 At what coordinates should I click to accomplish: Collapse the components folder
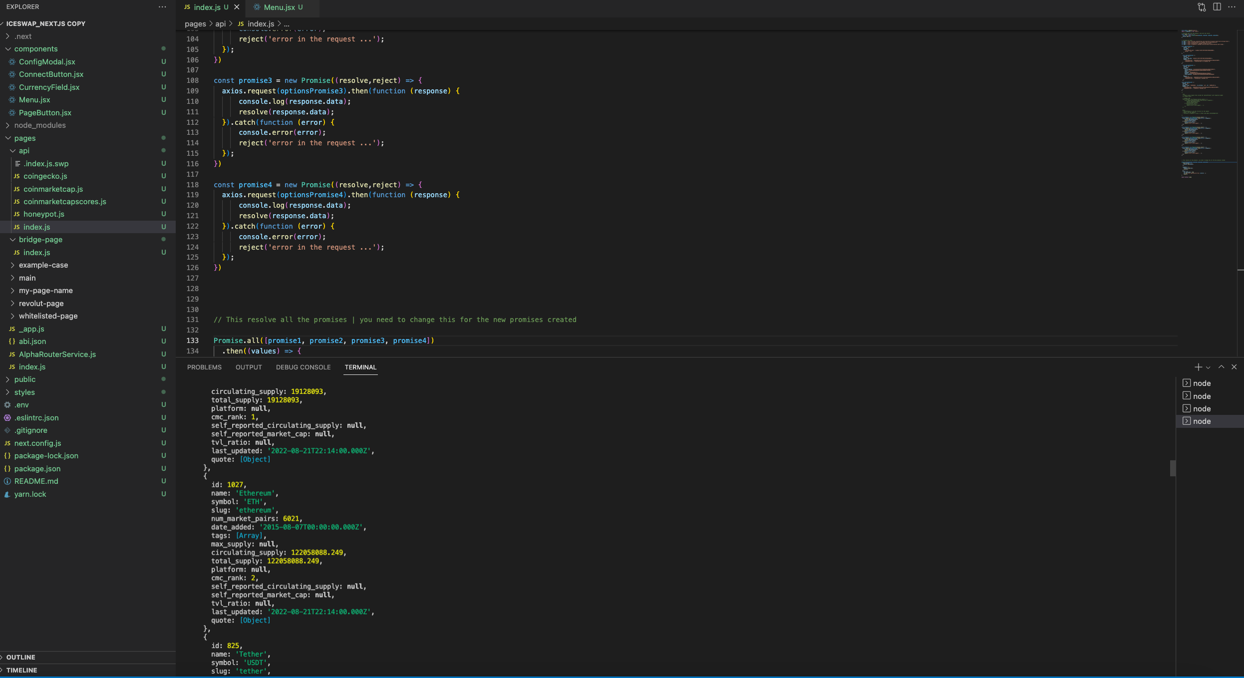point(35,49)
